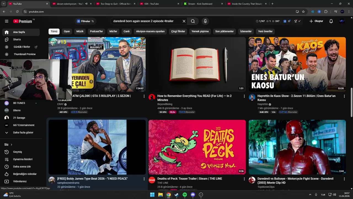Open Günlük Fikirler sidebar link

tap(21, 47)
